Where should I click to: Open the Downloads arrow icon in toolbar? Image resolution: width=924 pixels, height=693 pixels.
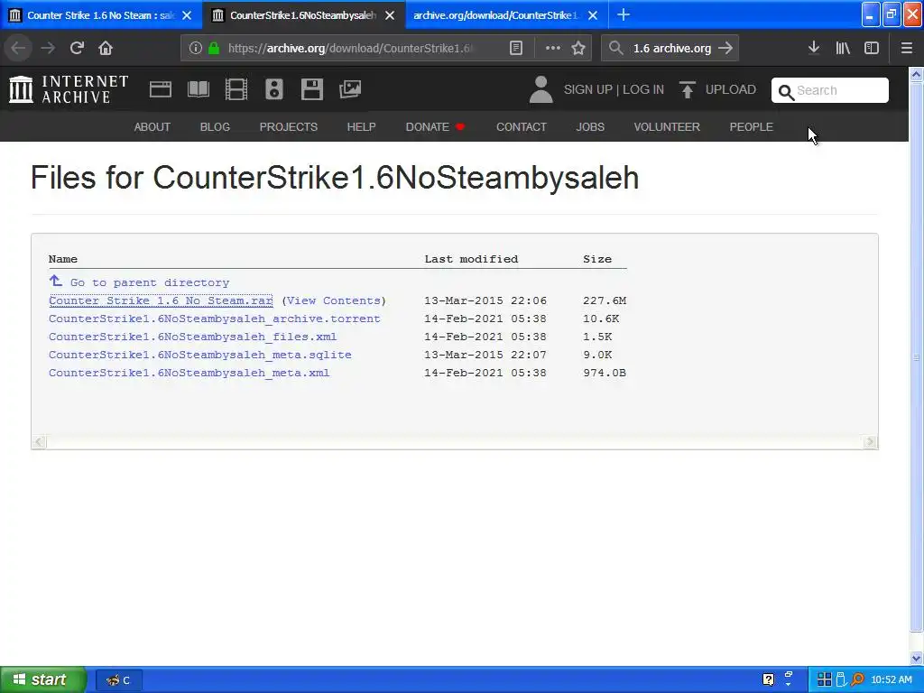click(x=813, y=48)
